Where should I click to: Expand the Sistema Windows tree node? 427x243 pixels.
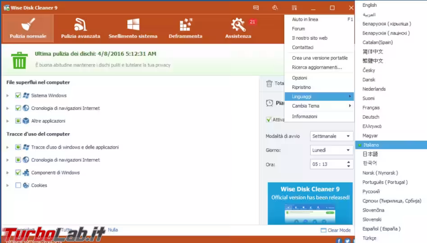pos(8,95)
